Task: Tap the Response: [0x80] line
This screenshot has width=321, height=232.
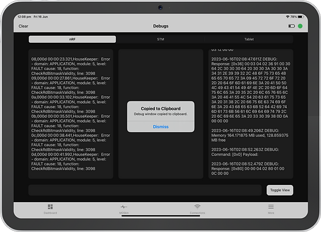Action: coord(248,169)
